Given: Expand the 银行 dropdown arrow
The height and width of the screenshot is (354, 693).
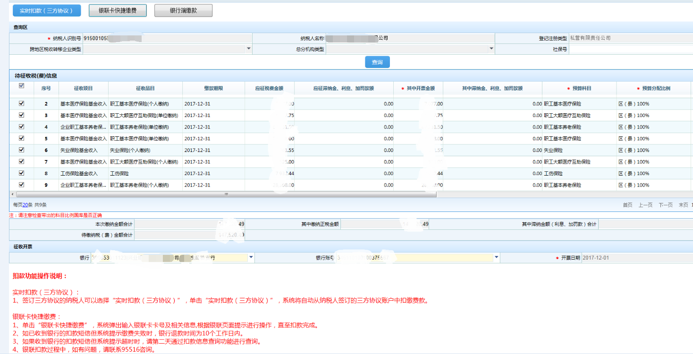Looking at the screenshot, I should click(251, 258).
